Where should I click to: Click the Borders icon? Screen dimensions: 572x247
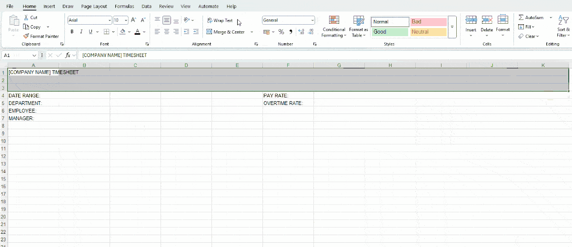[106, 32]
